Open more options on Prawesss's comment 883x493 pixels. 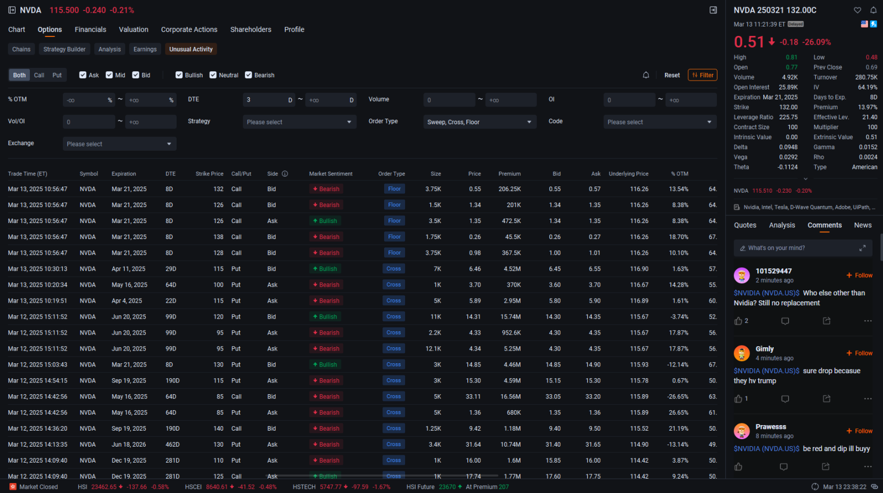(868, 467)
